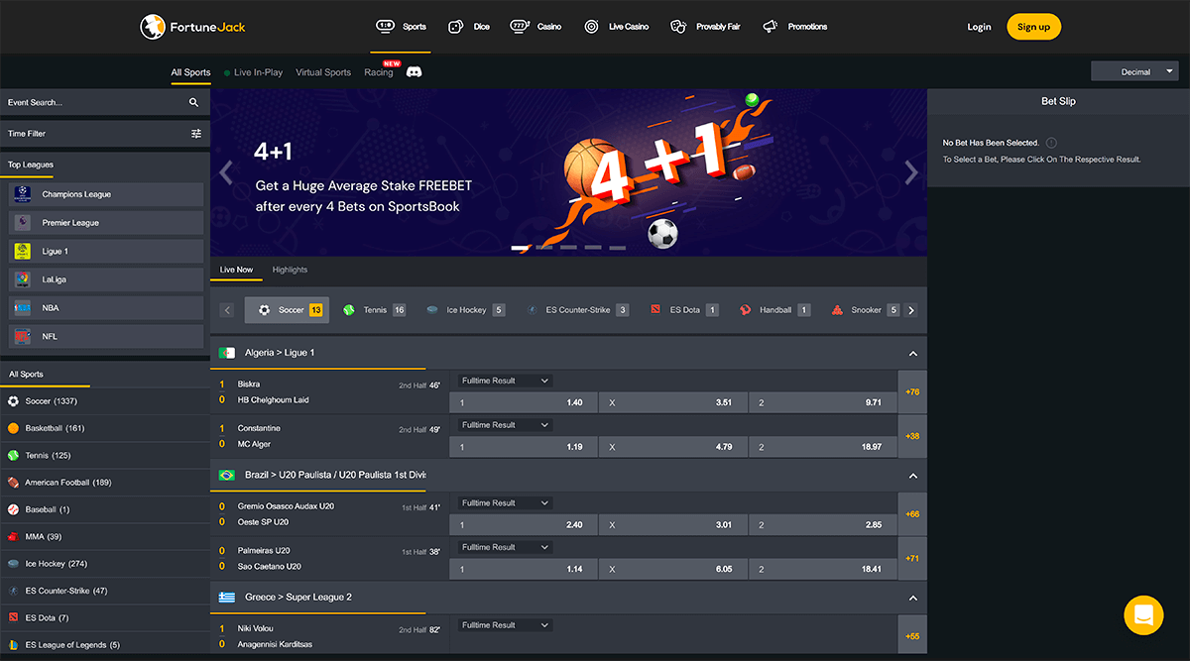Open Casino in top navigation
Image resolution: width=1190 pixels, height=661 pixels.
[536, 27]
